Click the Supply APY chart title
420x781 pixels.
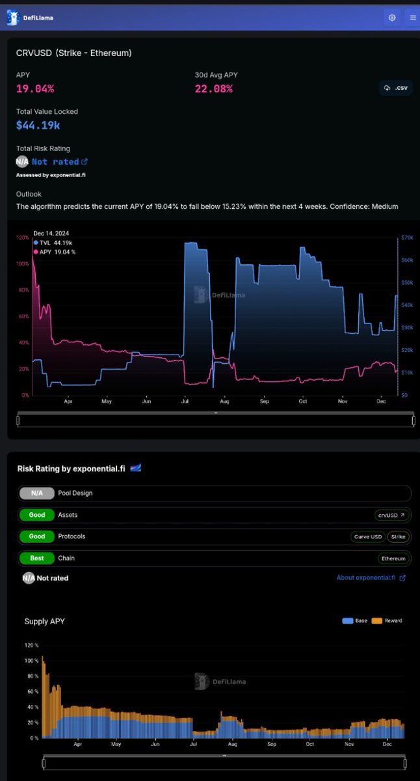click(45, 621)
